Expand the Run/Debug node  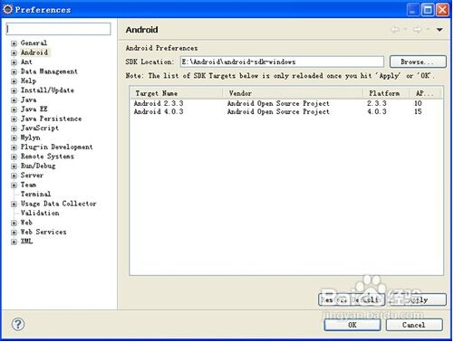pos(14,166)
